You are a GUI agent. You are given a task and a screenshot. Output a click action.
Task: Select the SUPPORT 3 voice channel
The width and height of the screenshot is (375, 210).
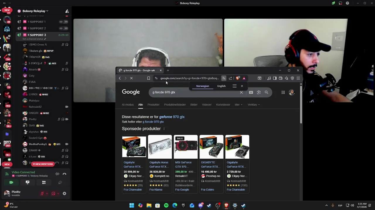click(42, 35)
